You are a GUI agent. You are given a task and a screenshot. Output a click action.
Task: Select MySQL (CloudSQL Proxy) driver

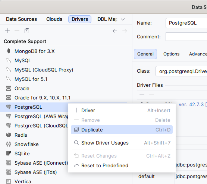tap(63, 70)
